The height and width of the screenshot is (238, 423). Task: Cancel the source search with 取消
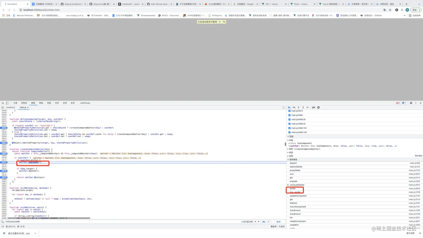tap(278, 222)
